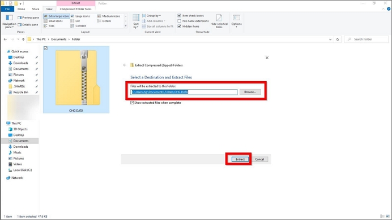
Task: Select List layout
Action: click(75, 21)
